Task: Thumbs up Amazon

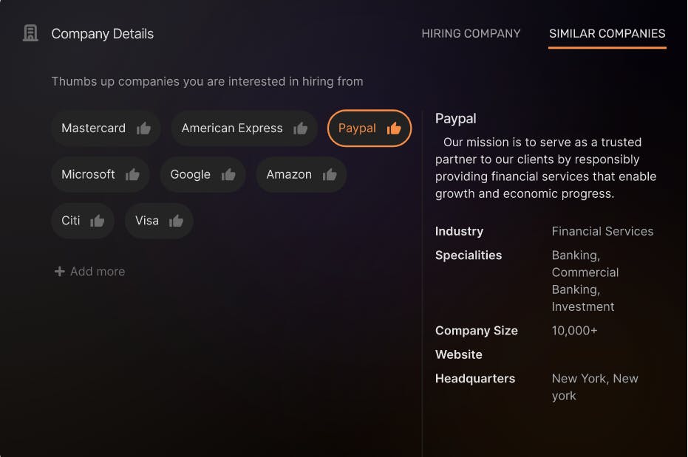Action: point(330,175)
